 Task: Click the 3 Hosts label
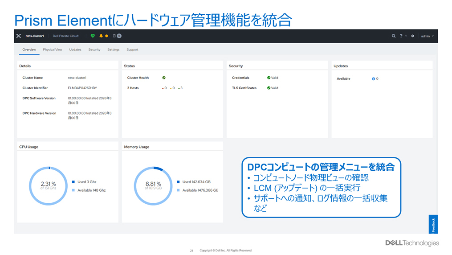coord(133,88)
